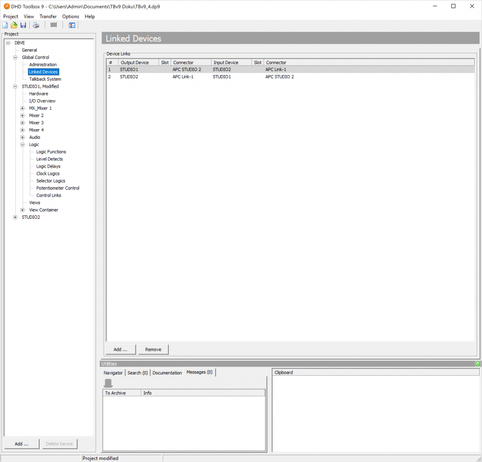Screen dimensions: 482x462
Task: Click the Open Project folder icon
Action: point(14,25)
